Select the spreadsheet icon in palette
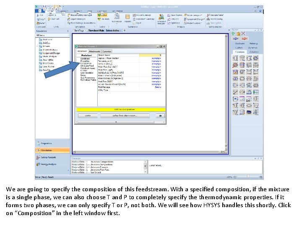 tap(256, 92)
